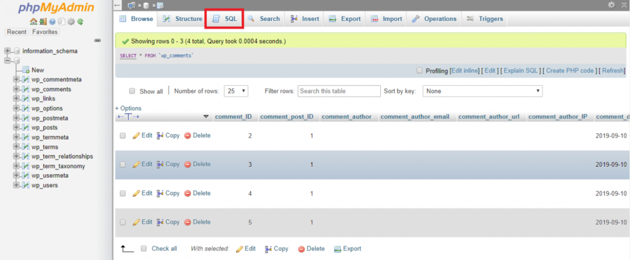Click the Export icon below the table
The image size is (630, 260).
point(338,249)
